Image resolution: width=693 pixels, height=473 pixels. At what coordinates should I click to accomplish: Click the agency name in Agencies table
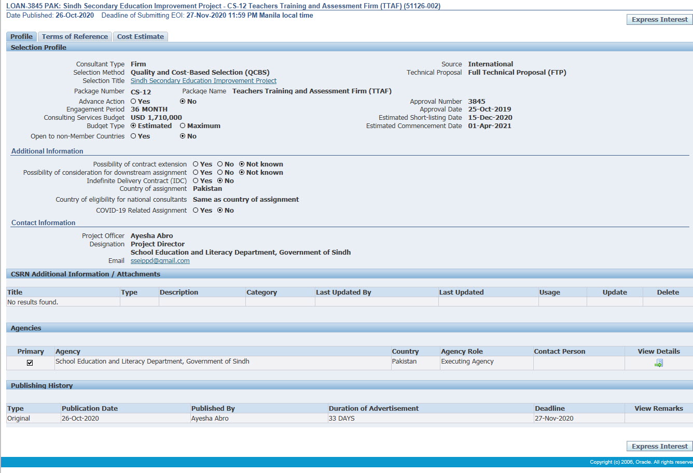(153, 361)
